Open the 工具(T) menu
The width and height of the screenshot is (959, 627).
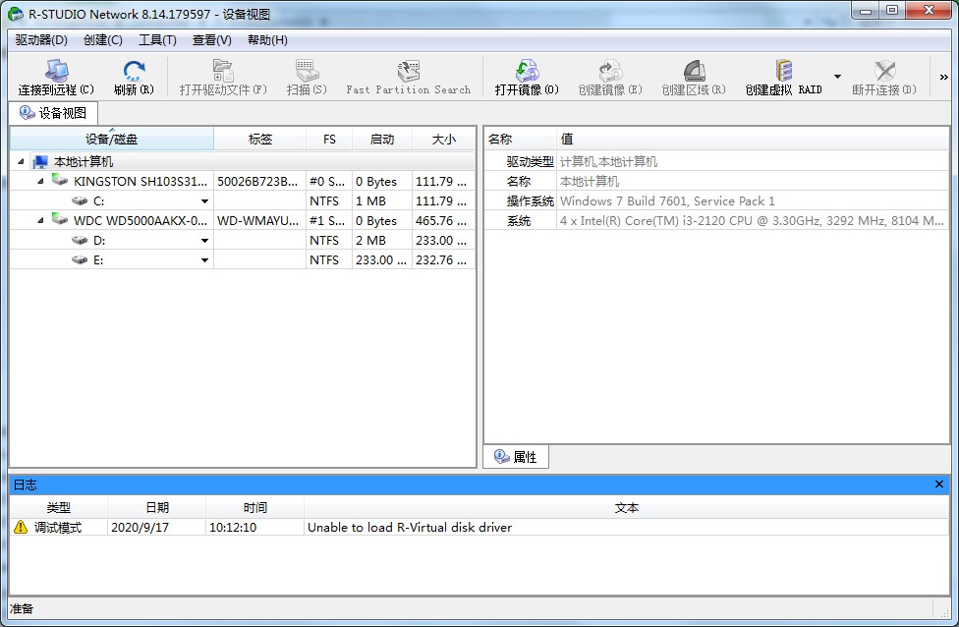[158, 39]
